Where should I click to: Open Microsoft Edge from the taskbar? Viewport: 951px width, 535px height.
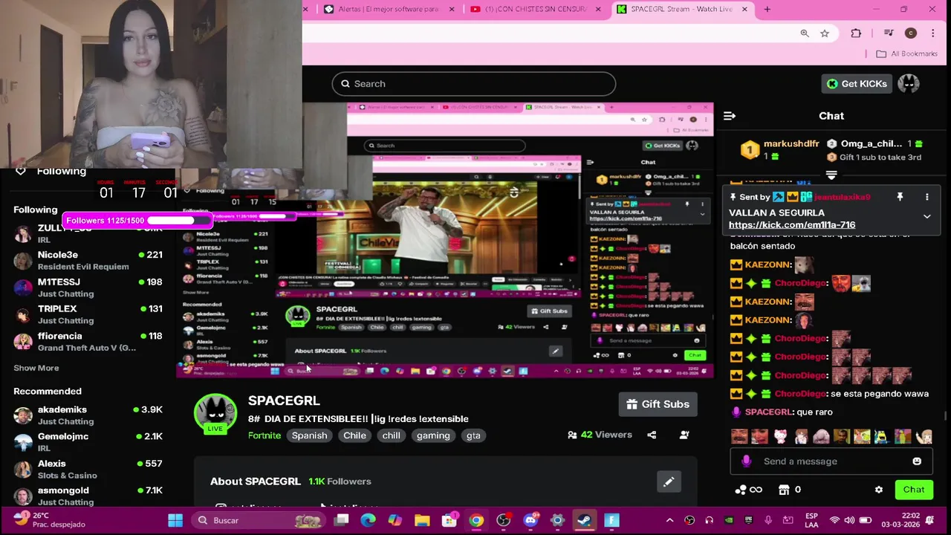369,520
